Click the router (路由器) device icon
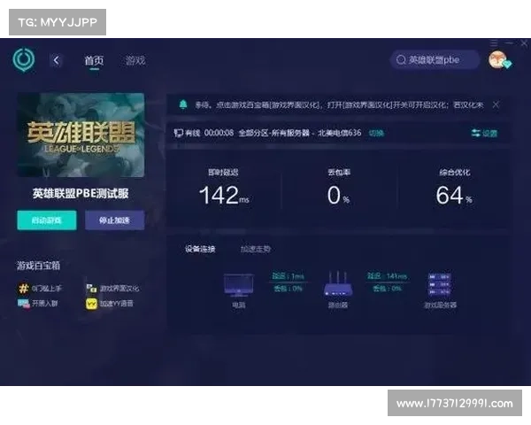The image size is (531, 425). coord(337,285)
